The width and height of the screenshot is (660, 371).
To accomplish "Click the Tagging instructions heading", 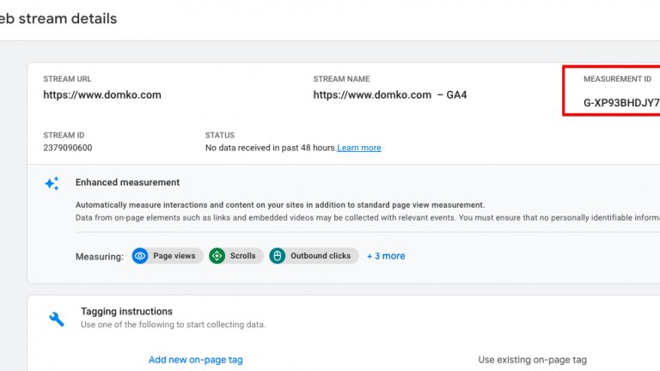I will coord(126,312).
